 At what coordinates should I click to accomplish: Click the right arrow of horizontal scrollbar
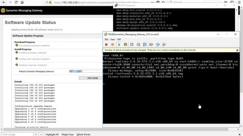point(238,129)
